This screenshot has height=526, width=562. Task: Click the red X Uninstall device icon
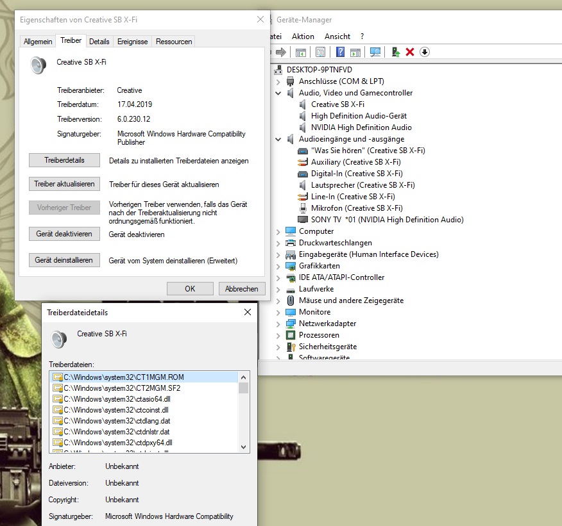coord(410,53)
